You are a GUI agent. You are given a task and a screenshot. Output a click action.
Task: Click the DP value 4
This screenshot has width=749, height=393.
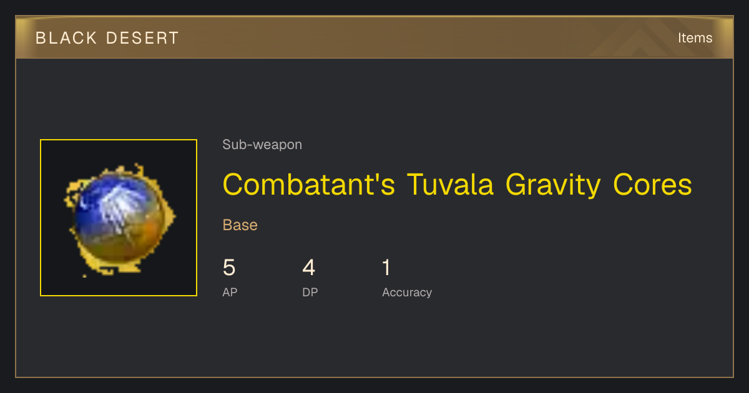(309, 268)
